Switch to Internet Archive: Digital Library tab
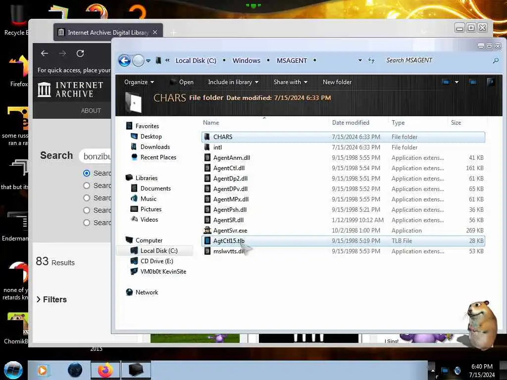Image resolution: width=507 pixels, height=380 pixels. point(108,32)
